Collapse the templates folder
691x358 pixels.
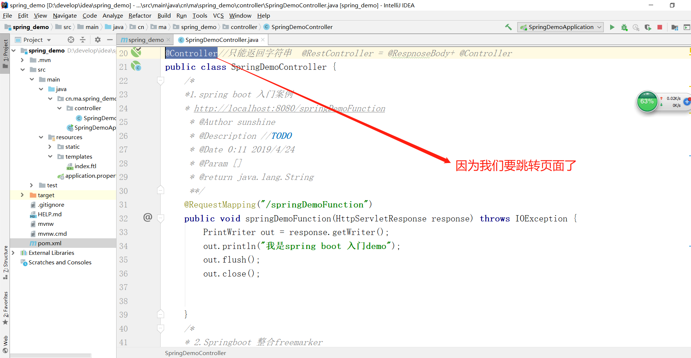(50, 156)
